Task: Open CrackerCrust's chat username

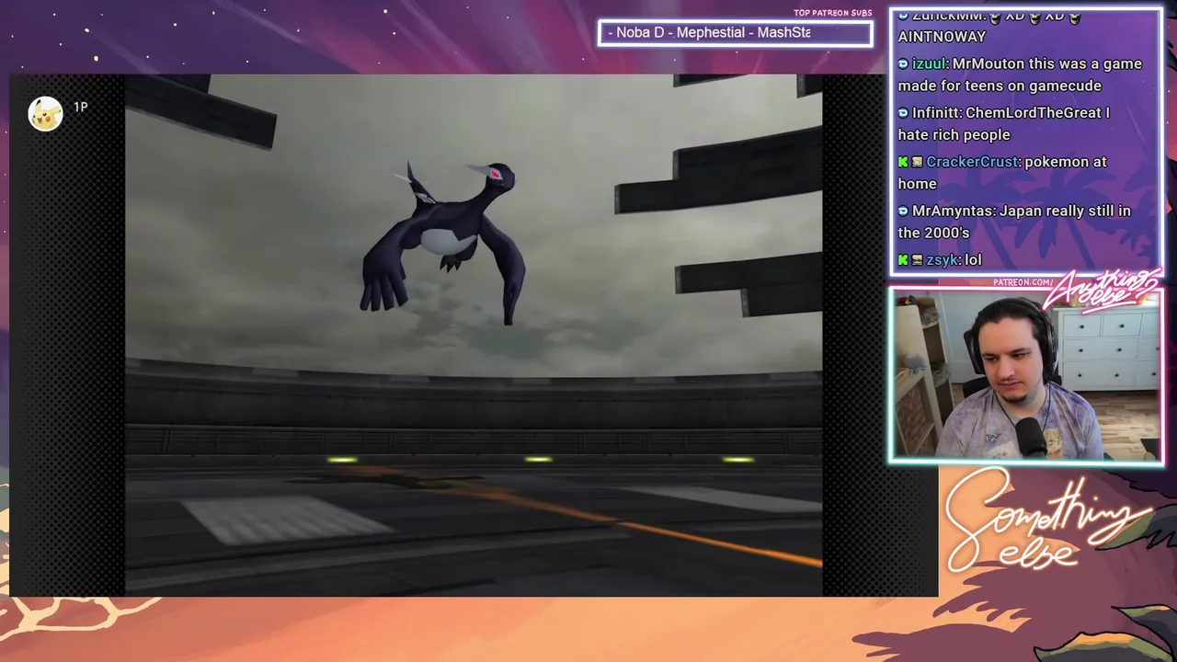Action: click(x=971, y=162)
